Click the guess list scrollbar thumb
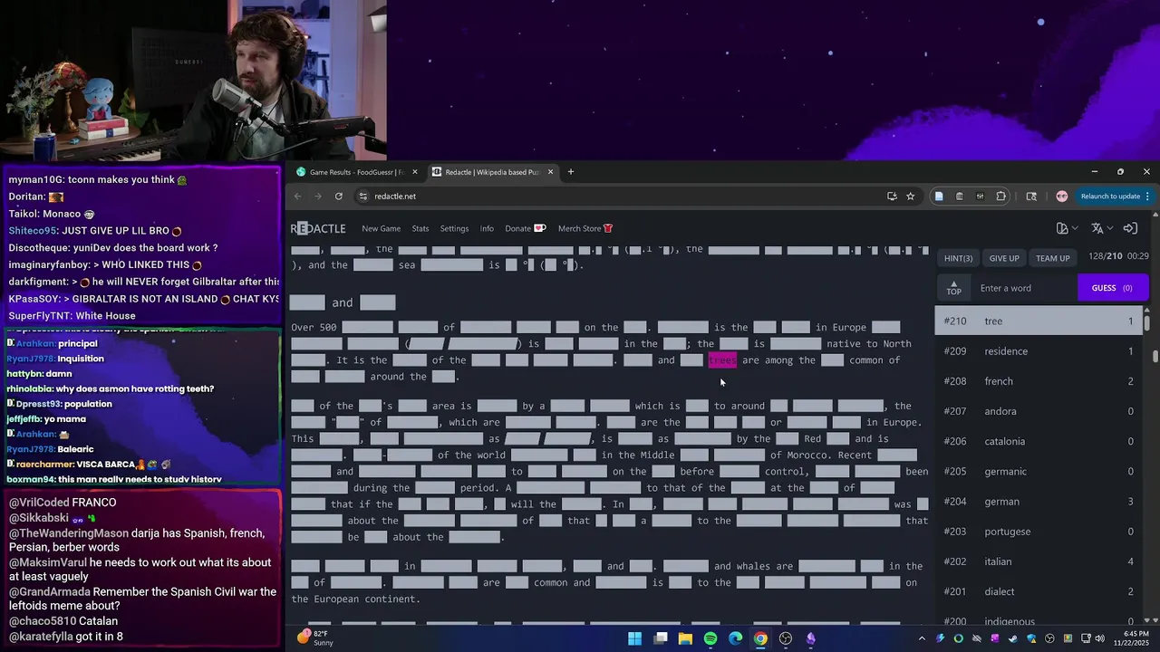The height and width of the screenshot is (652, 1160). (1147, 321)
